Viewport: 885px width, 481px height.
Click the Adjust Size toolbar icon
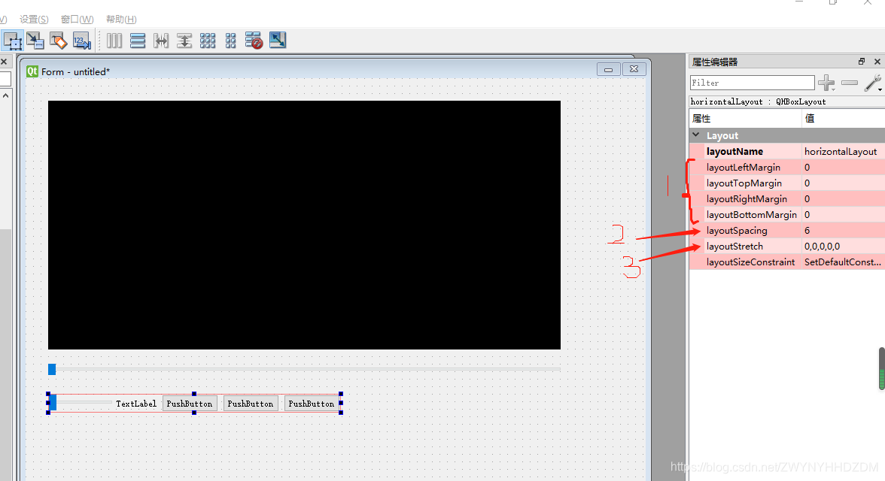click(278, 40)
